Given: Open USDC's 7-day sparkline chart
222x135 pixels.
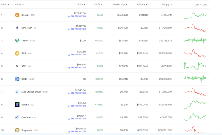Looking at the screenshot, I should [195, 79].
